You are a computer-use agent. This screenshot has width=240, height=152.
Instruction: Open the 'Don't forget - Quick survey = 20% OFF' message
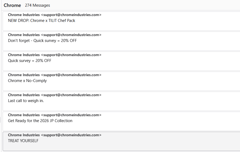(121, 41)
